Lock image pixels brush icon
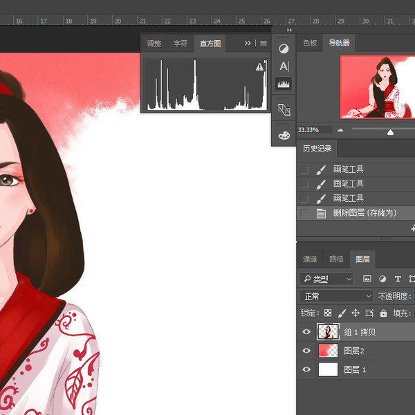 coord(342,313)
